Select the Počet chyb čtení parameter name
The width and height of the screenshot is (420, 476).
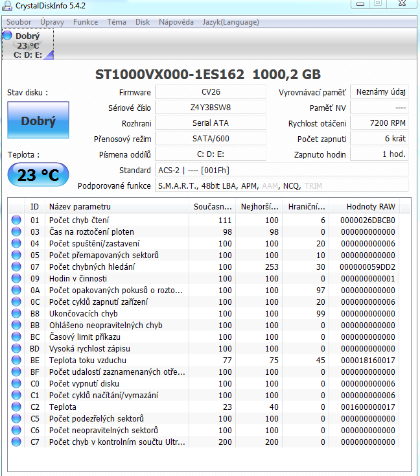pyautogui.click(x=79, y=220)
